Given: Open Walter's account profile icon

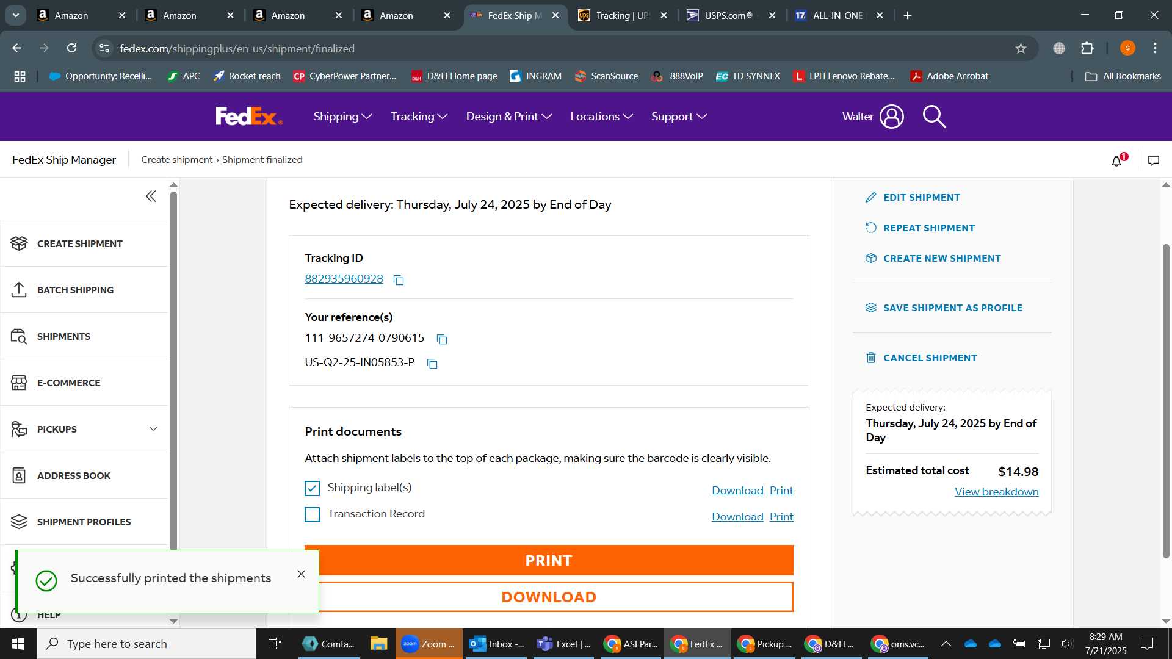Looking at the screenshot, I should tap(891, 117).
